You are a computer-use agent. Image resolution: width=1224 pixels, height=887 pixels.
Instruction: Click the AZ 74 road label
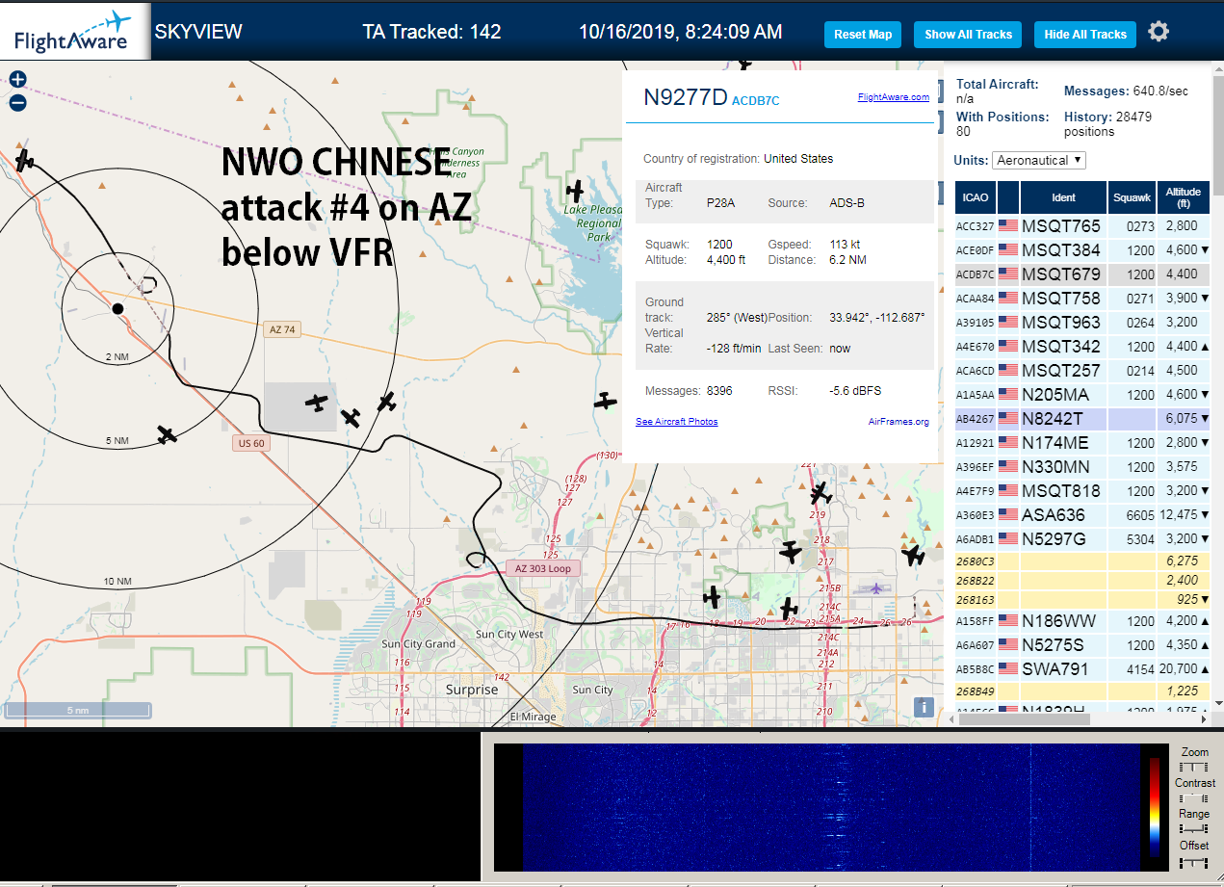coord(282,329)
